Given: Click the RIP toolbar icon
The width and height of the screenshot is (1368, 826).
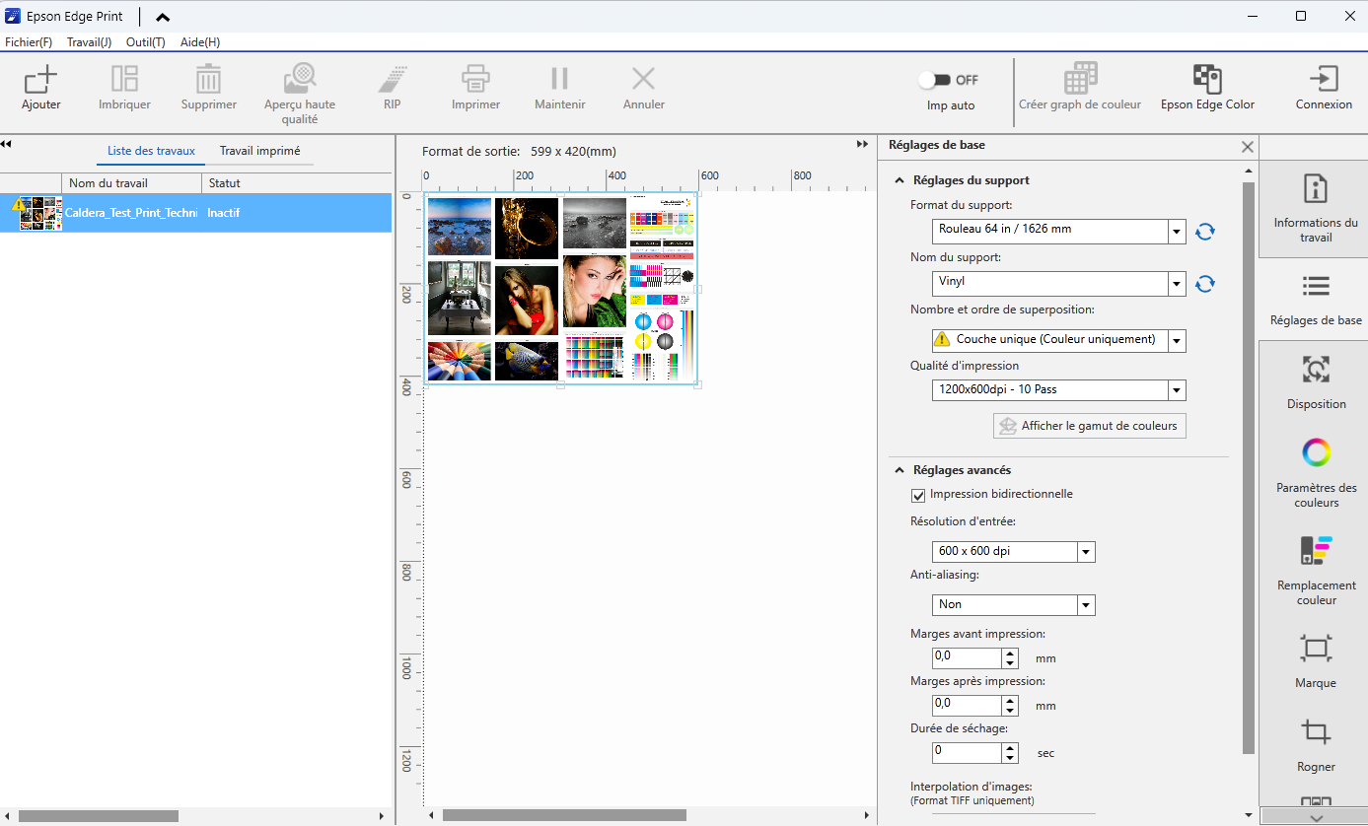Looking at the screenshot, I should point(393,80).
